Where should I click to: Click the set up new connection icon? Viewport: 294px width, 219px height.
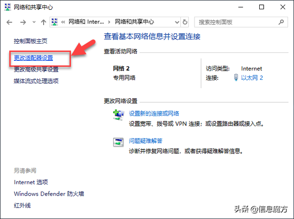point(119,115)
